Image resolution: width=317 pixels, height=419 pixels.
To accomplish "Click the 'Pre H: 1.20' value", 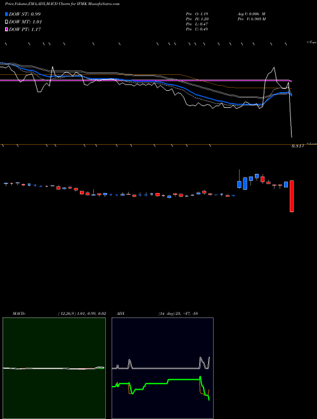I will [197, 19].
